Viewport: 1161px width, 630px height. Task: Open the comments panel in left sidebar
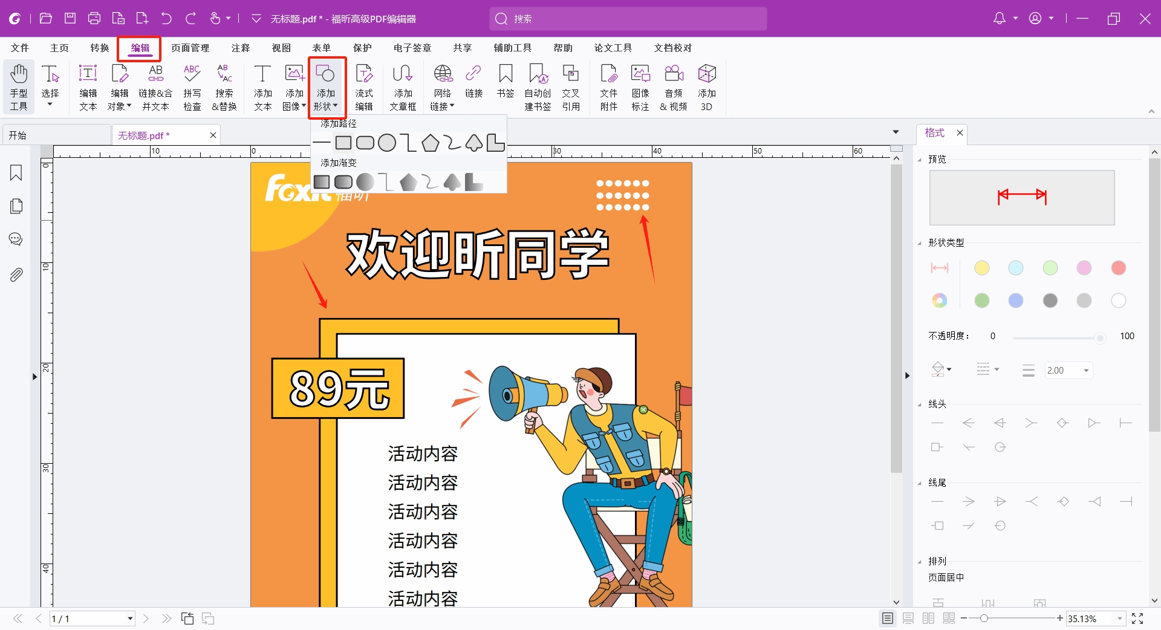coord(16,239)
